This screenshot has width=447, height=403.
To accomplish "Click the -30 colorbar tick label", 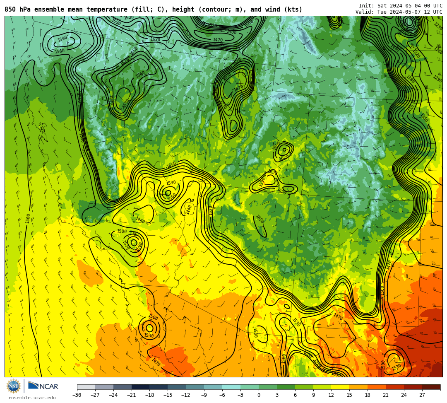I will coord(77,395).
